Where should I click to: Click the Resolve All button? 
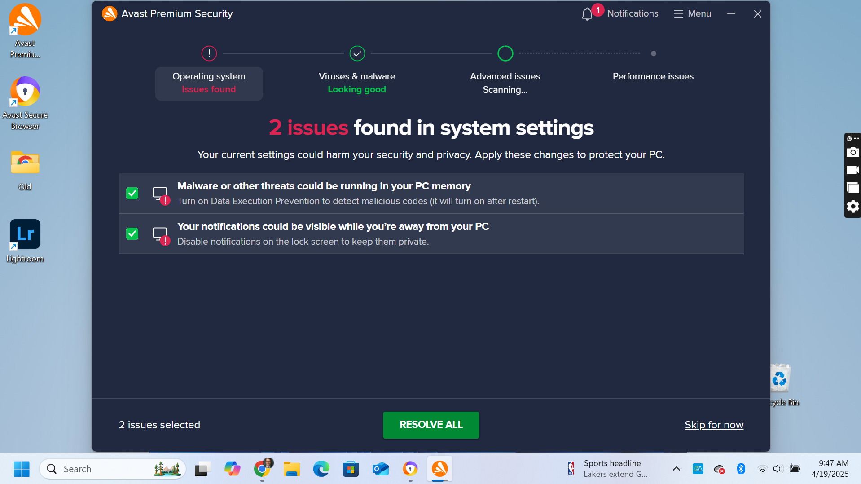[x=430, y=425]
